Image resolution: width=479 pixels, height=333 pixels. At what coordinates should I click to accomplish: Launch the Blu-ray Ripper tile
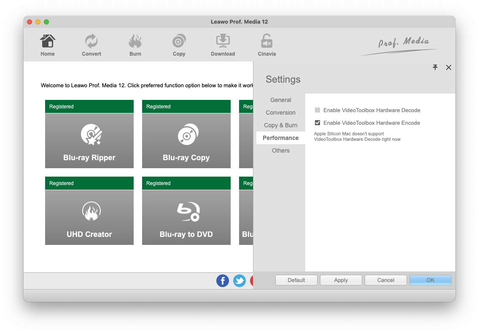click(x=89, y=140)
